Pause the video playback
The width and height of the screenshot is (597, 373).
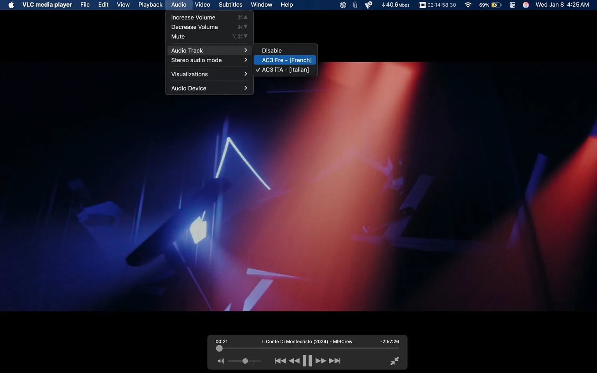(307, 361)
